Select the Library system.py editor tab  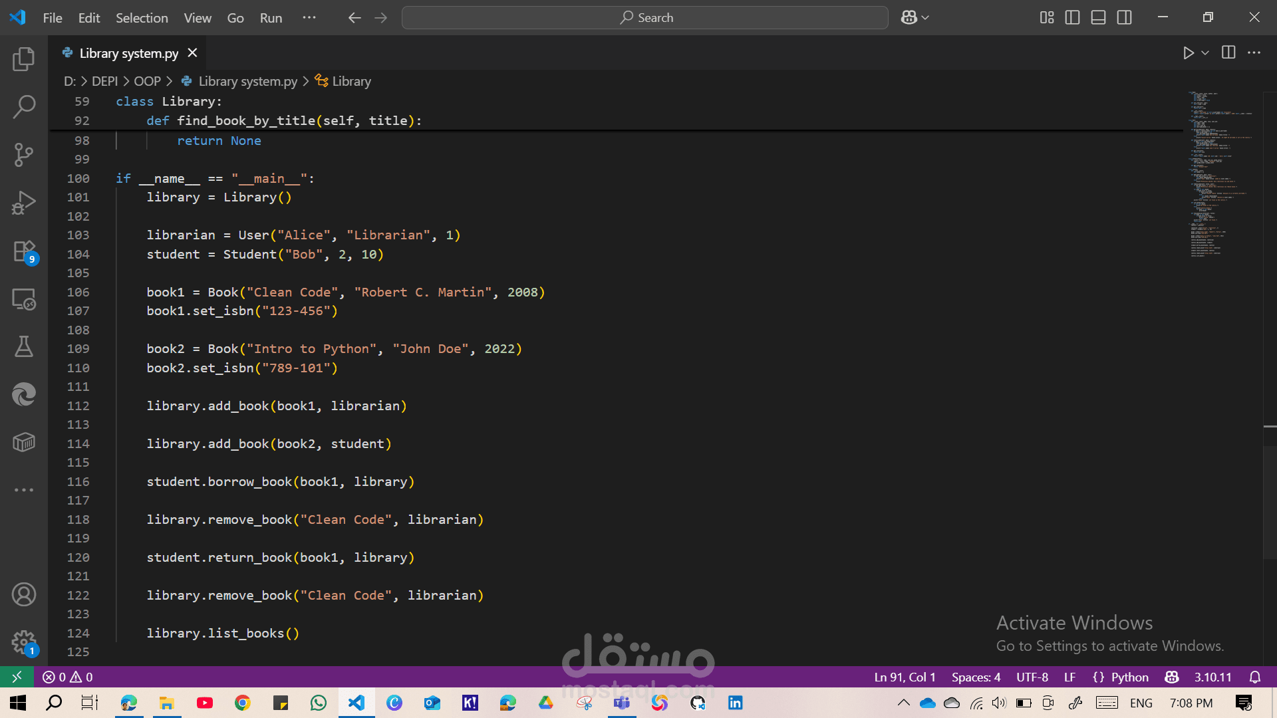pos(128,53)
